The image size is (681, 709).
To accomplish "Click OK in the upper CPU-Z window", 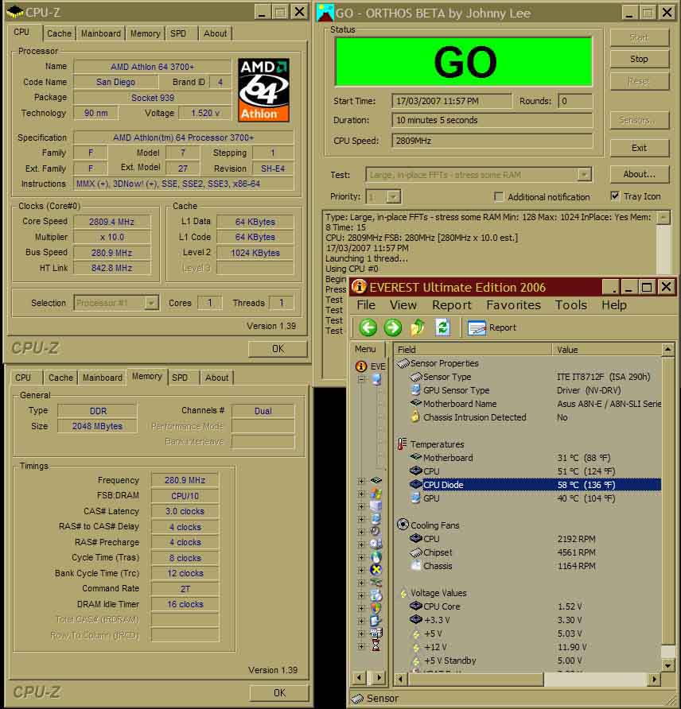I will coord(278,349).
